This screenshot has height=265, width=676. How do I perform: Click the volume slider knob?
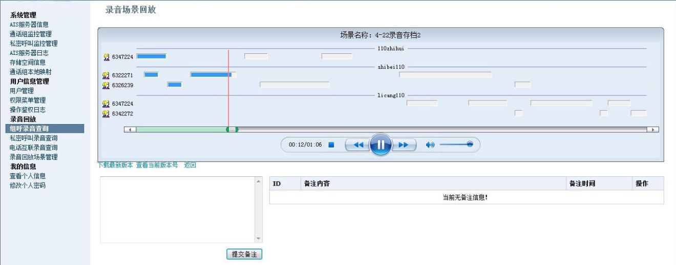469,145
